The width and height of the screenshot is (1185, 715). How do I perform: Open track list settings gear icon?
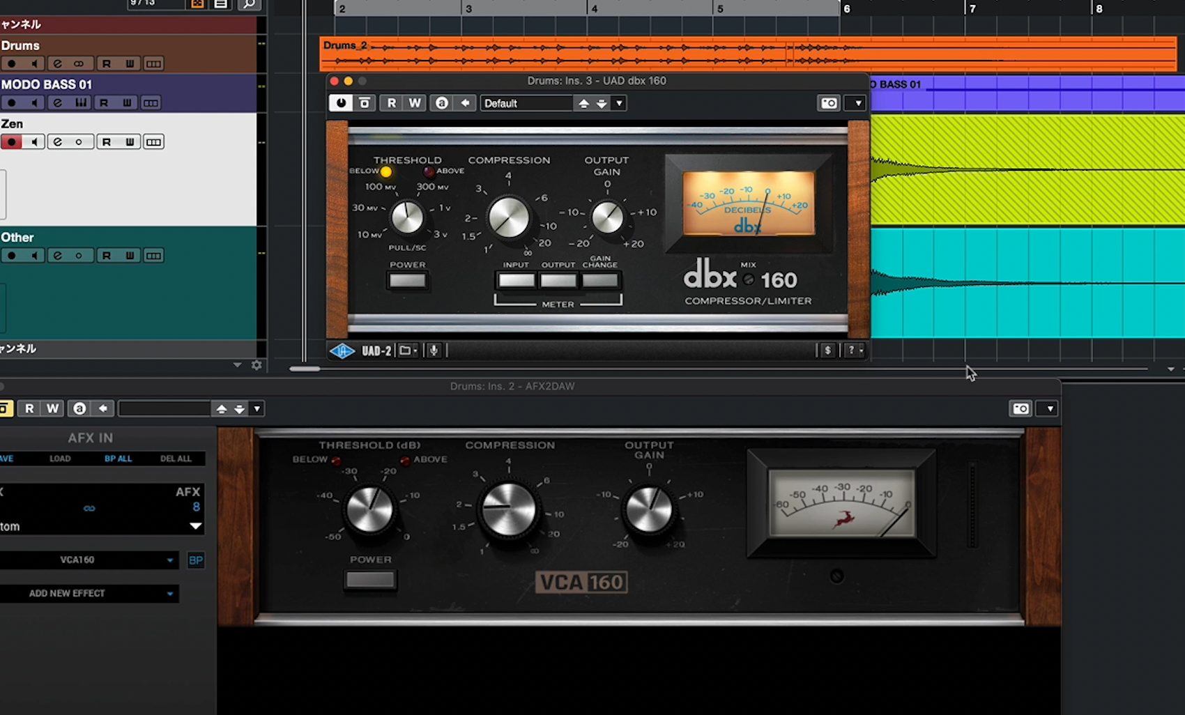click(x=257, y=365)
